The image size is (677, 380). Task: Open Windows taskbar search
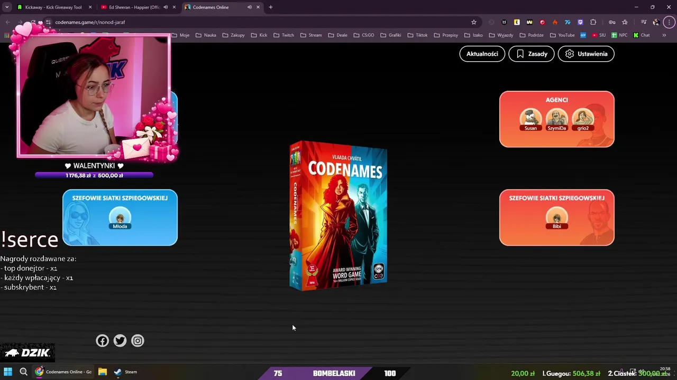tap(23, 372)
